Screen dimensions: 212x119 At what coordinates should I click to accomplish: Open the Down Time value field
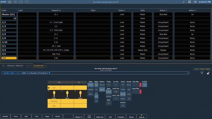tap(116, 99)
